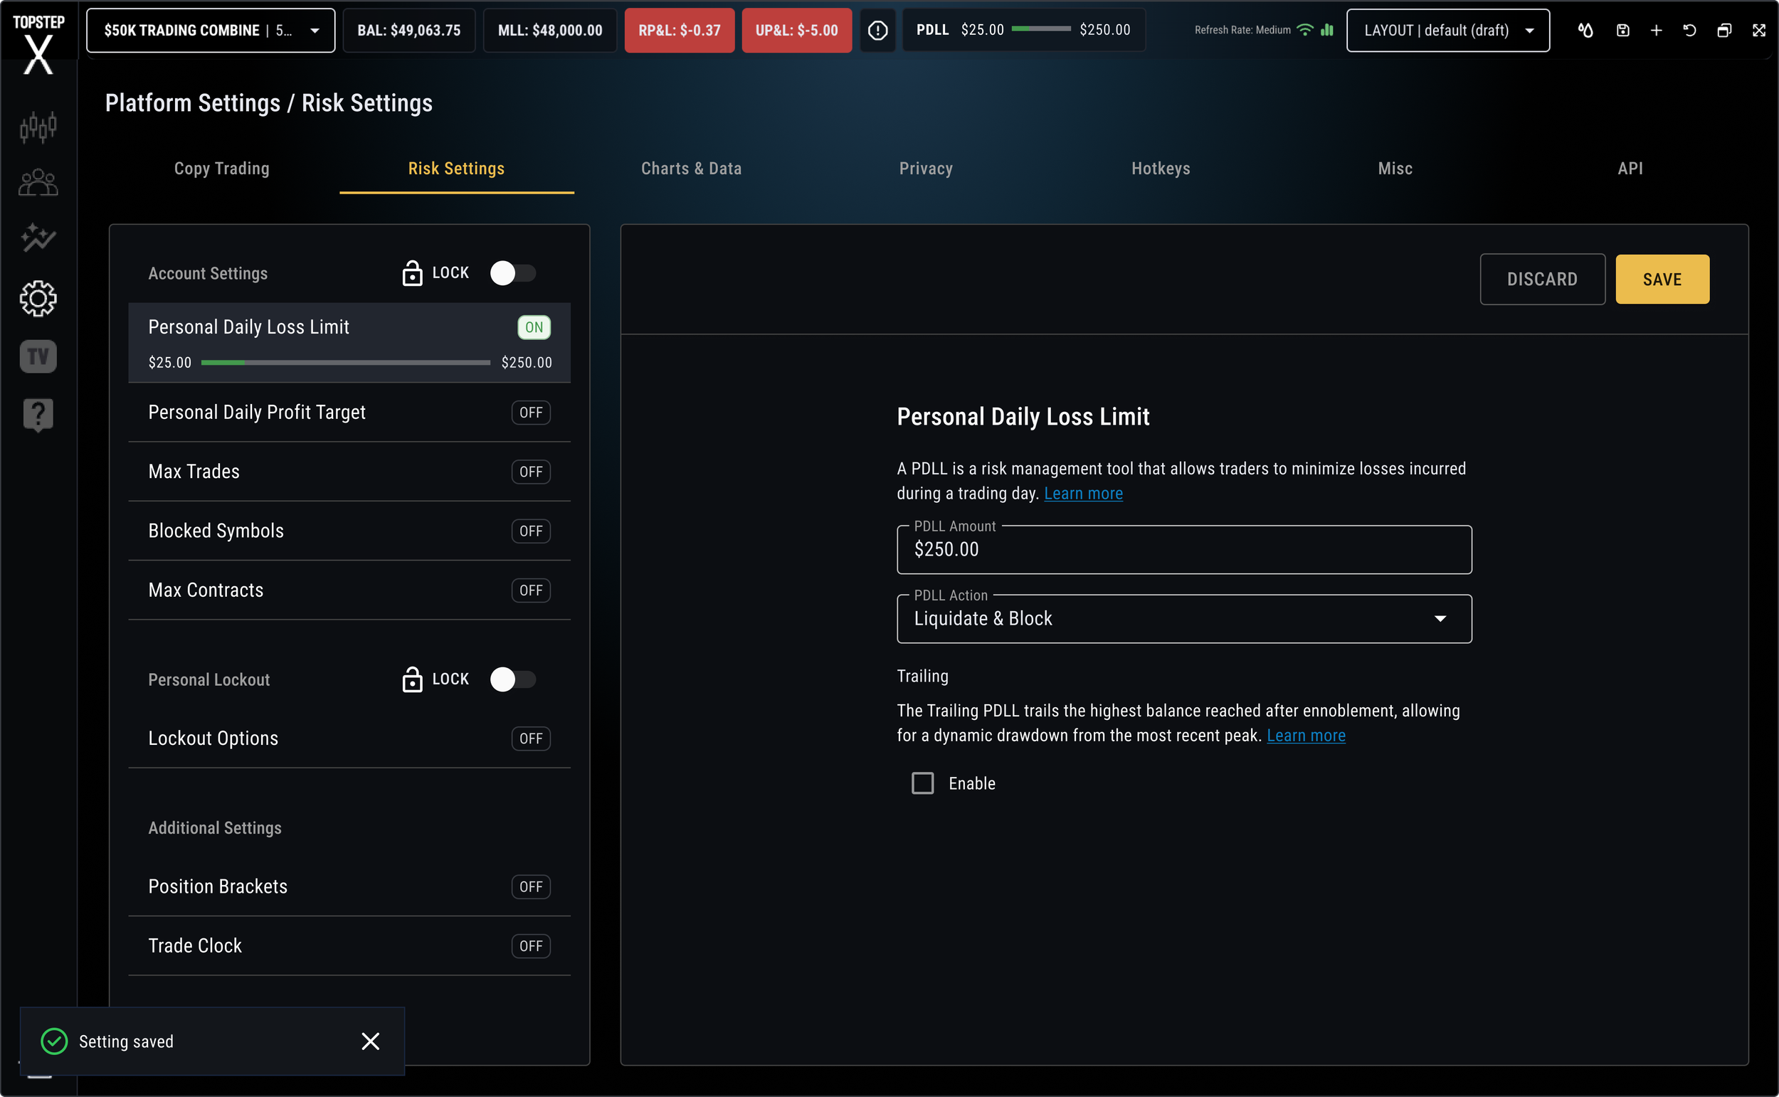Viewport: 1779px width, 1097px height.
Task: Select the Risk Settings tab
Action: [456, 169]
